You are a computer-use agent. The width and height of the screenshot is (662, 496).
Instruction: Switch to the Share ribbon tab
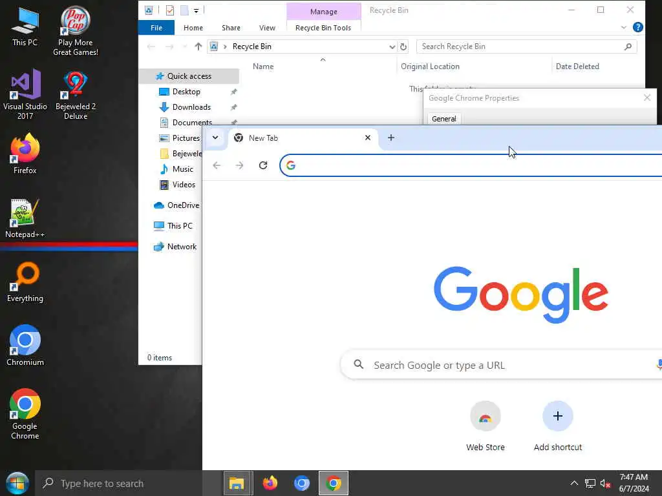[231, 28]
